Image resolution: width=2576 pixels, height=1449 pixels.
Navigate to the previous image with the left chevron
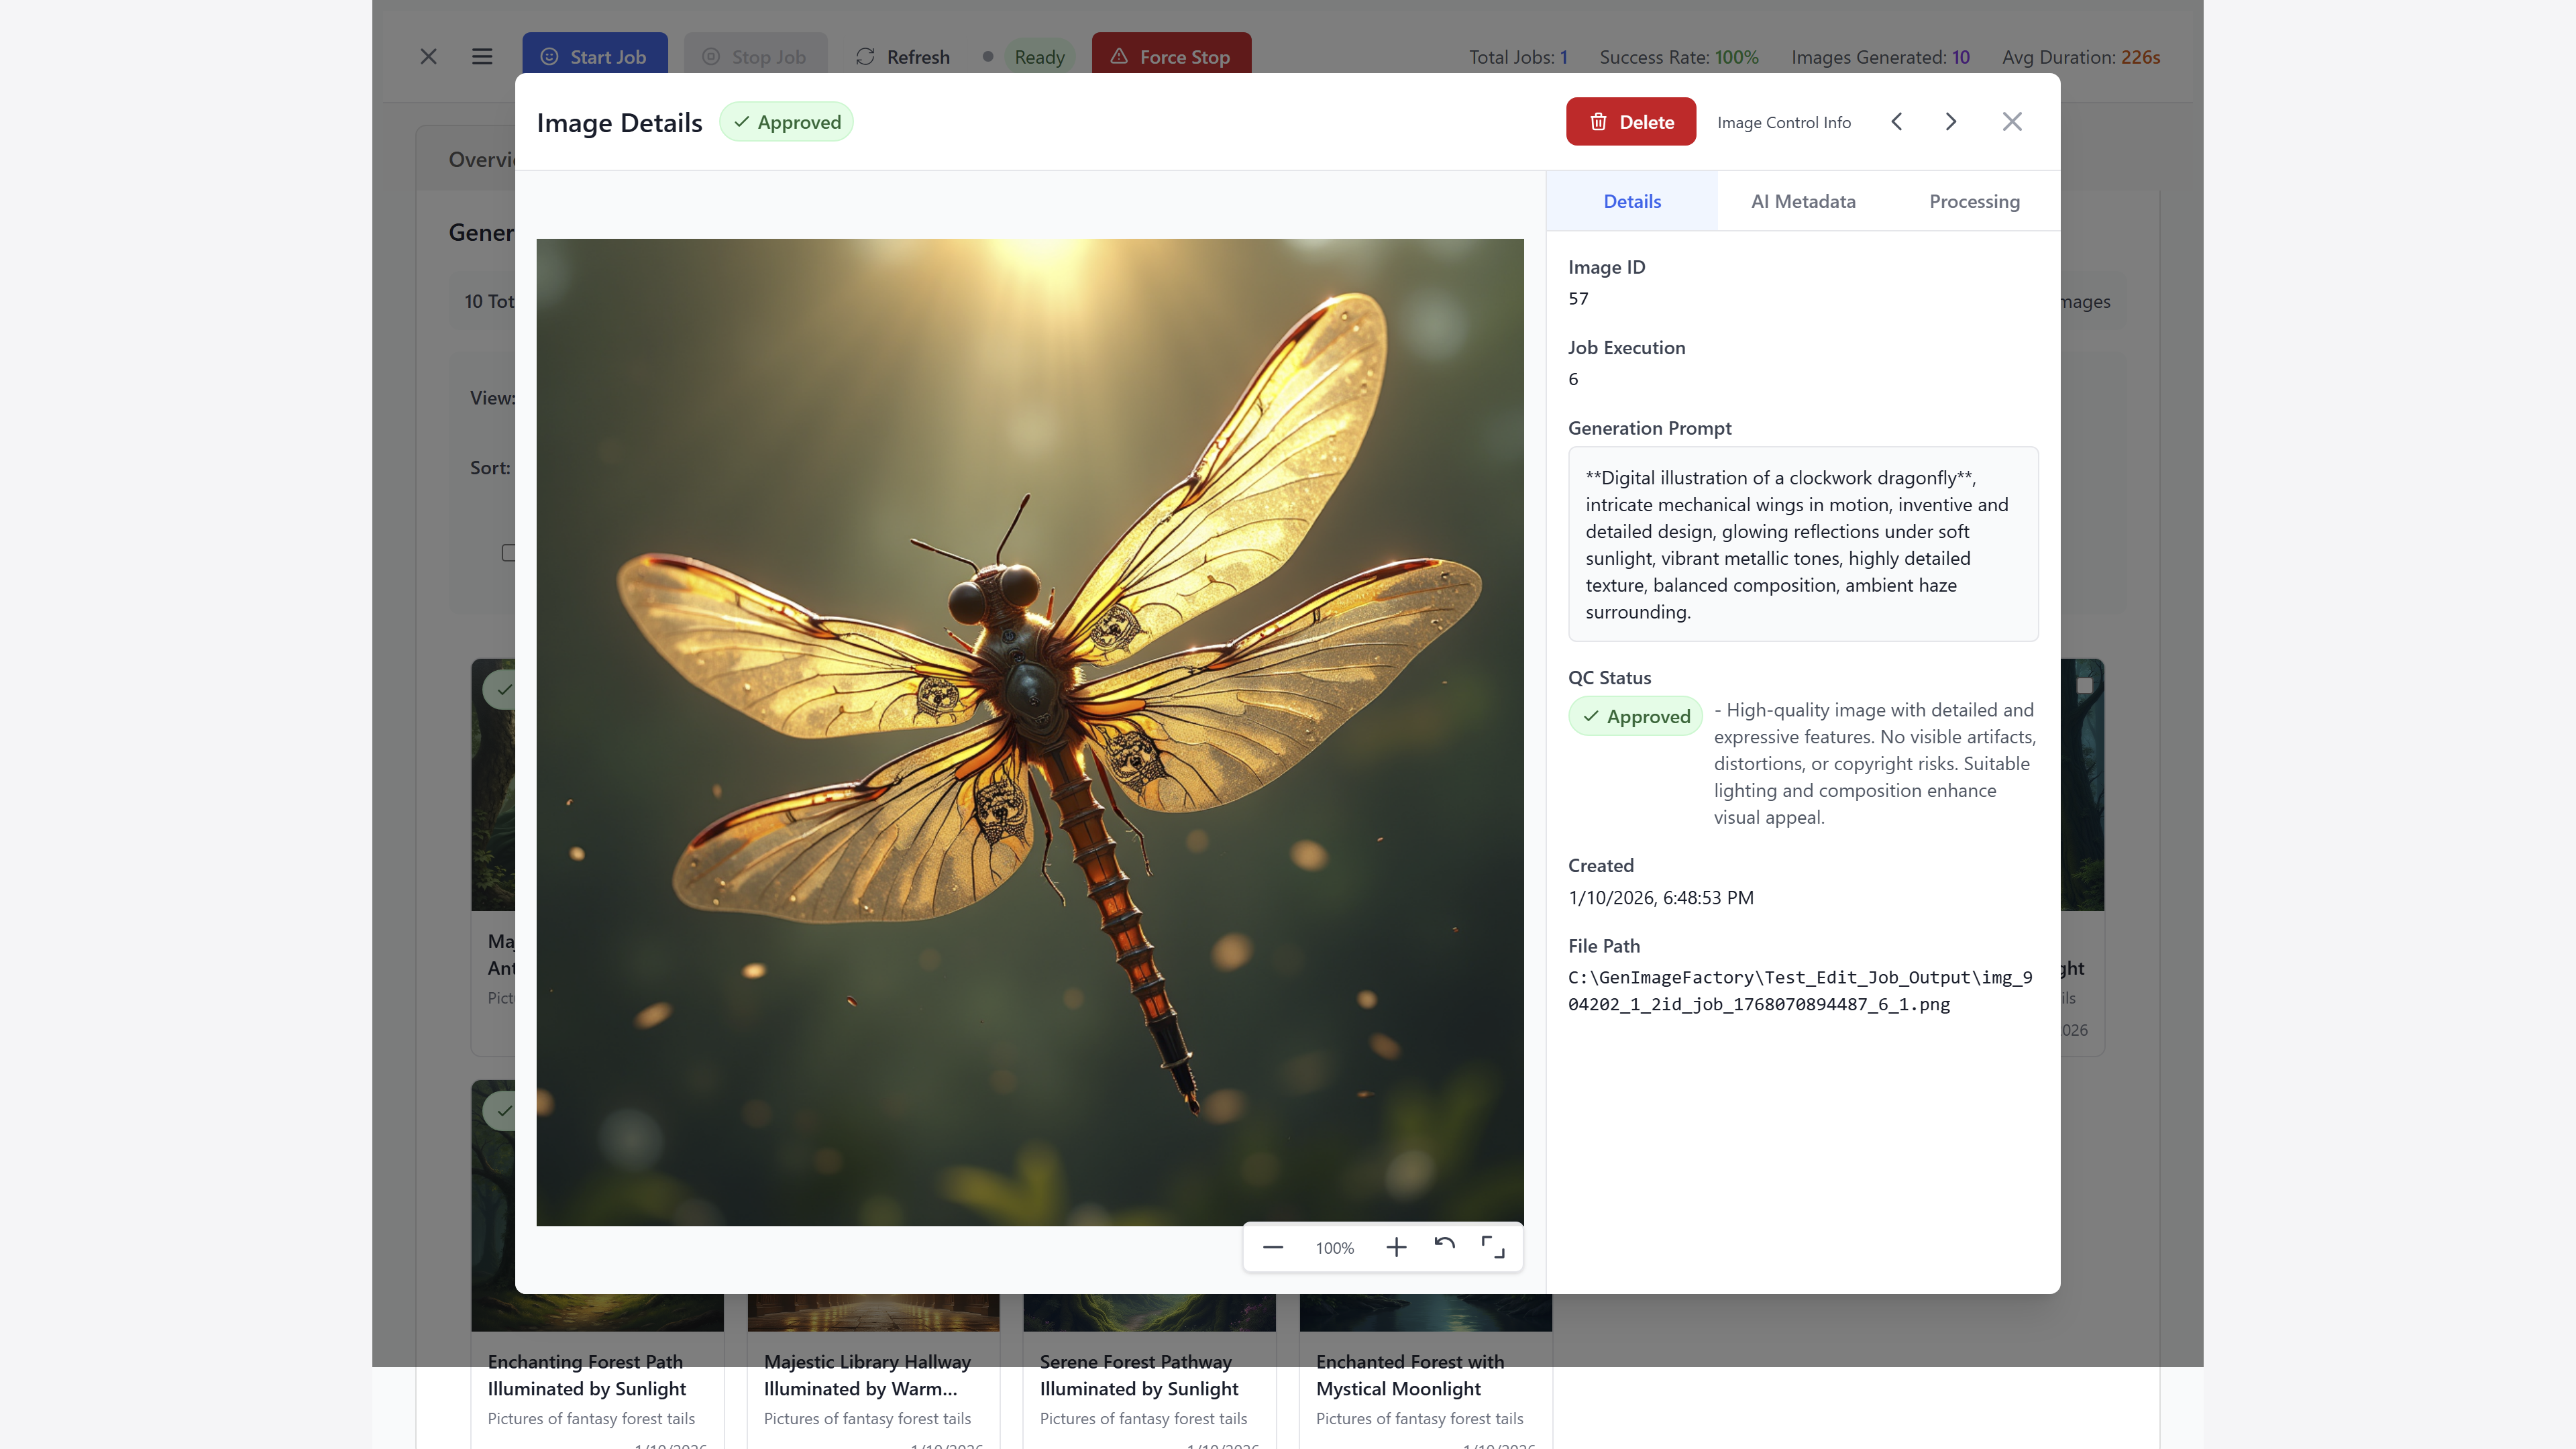(1896, 121)
